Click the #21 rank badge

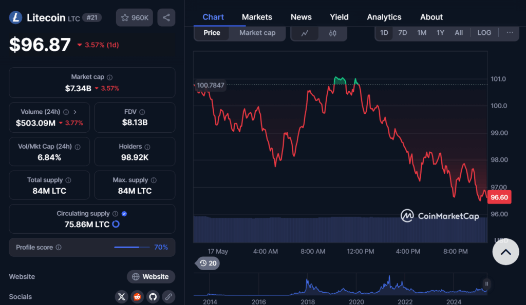coord(92,17)
